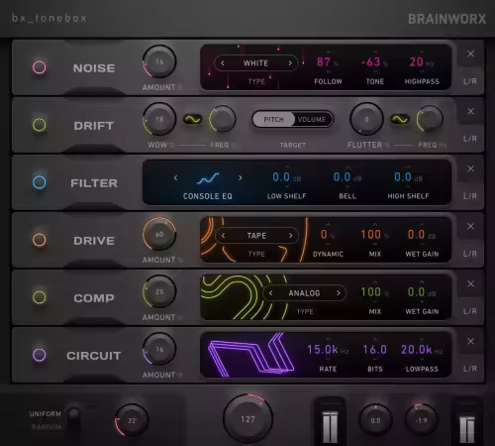The image size is (495, 446).
Task: Click the bottom knob reading 0.0
Action: (x=375, y=420)
